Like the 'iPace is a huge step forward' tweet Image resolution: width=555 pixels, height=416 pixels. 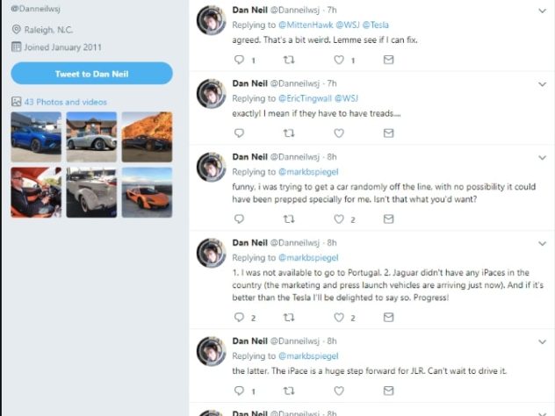click(339, 391)
